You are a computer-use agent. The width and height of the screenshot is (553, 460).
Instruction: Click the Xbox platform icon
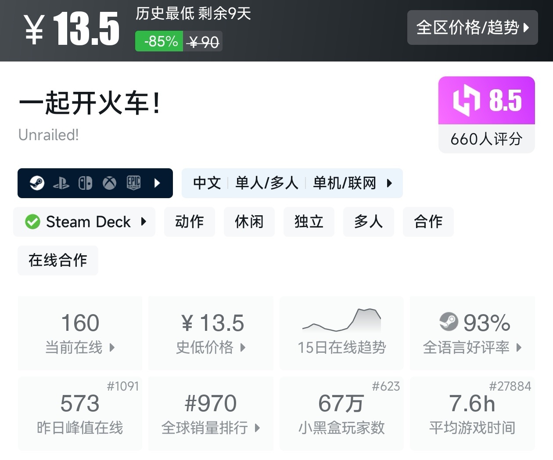tap(109, 183)
